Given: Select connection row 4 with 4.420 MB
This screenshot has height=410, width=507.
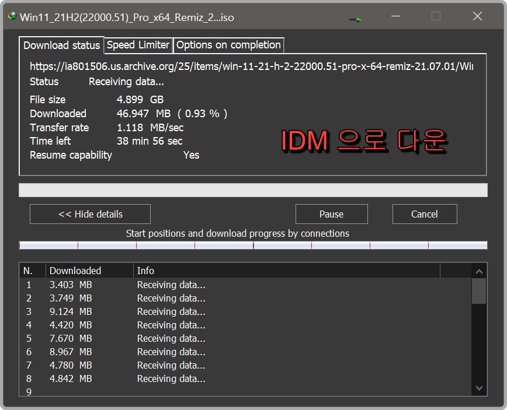Looking at the screenshot, I should click(245, 325).
